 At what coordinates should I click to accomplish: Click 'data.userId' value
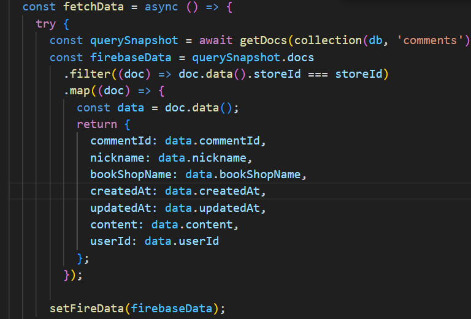click(x=182, y=241)
